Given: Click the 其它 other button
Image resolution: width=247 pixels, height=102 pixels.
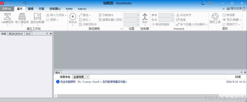Looking at the screenshot, I should tap(85, 20).
